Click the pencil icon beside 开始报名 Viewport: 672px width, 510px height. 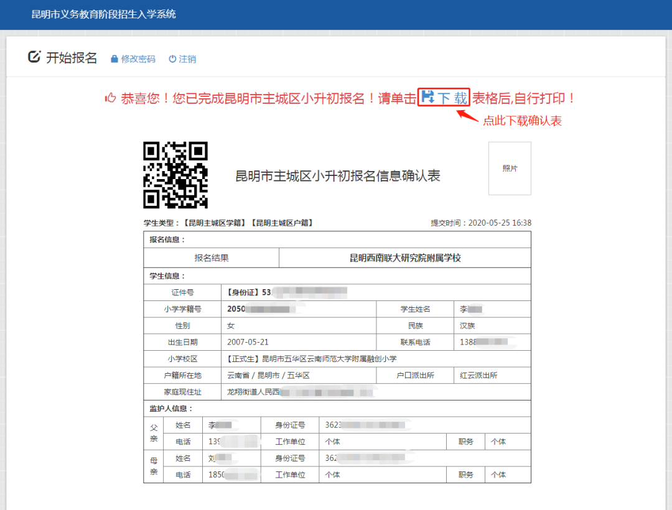pos(35,57)
